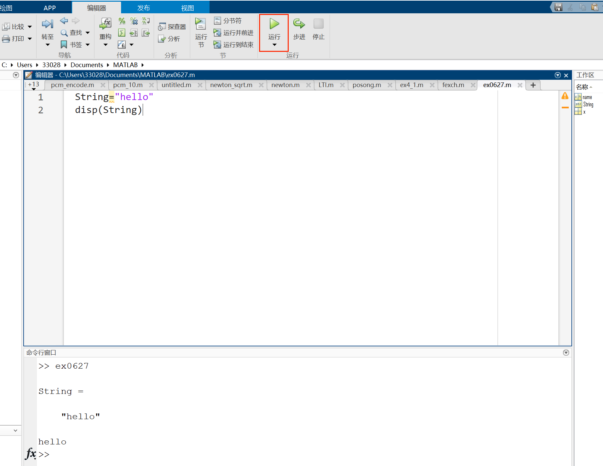Open the Profiler (探查器) tool
The height and width of the screenshot is (466, 603).
[x=172, y=27]
